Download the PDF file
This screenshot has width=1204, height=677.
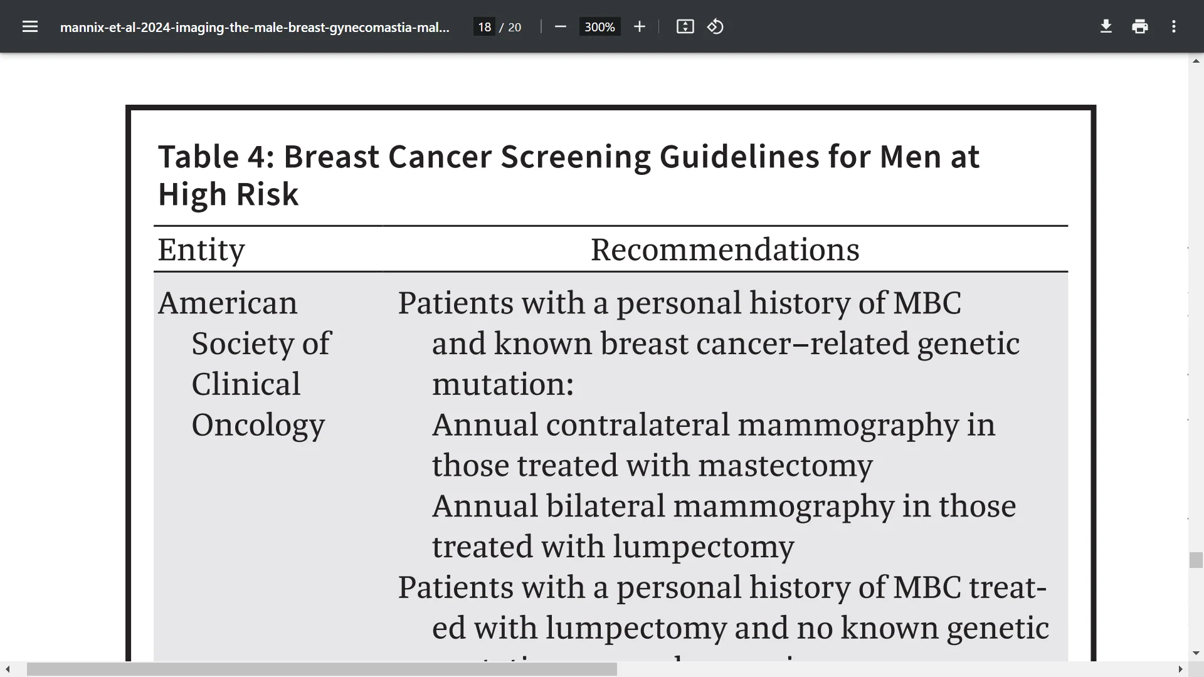(1106, 26)
